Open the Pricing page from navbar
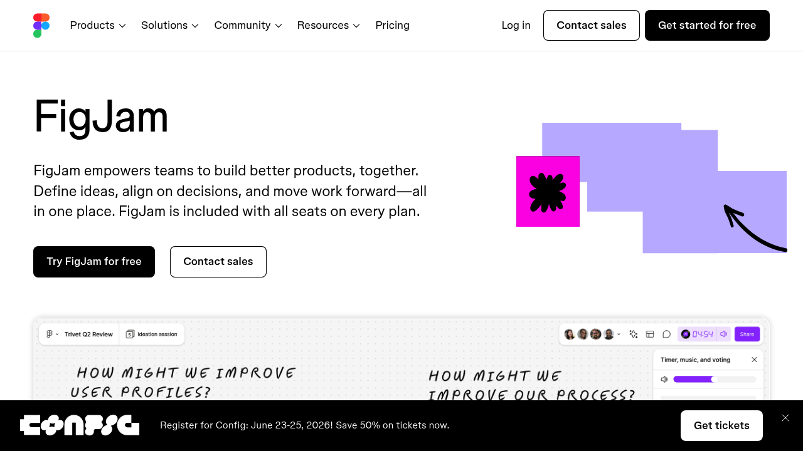This screenshot has width=803, height=451. pos(392,26)
